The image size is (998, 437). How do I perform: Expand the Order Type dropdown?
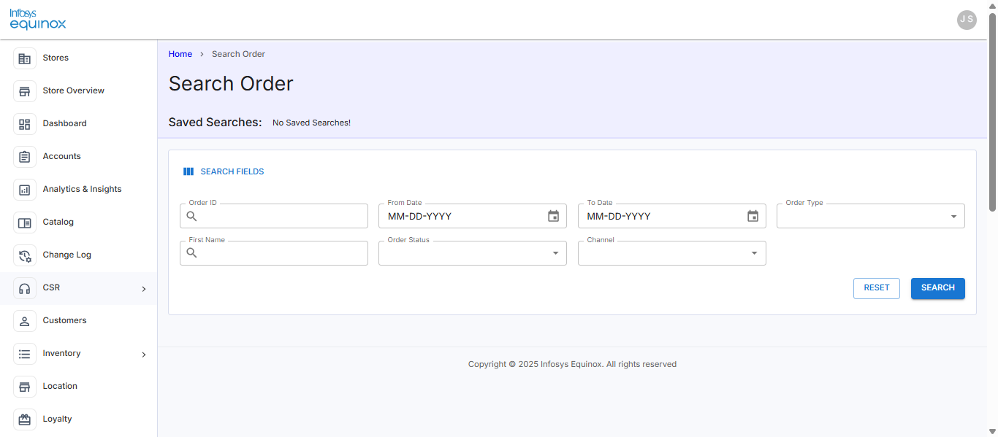[871, 216]
